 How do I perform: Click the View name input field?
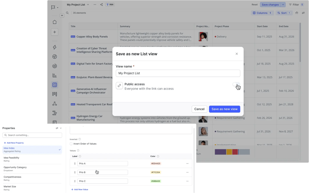point(178,73)
